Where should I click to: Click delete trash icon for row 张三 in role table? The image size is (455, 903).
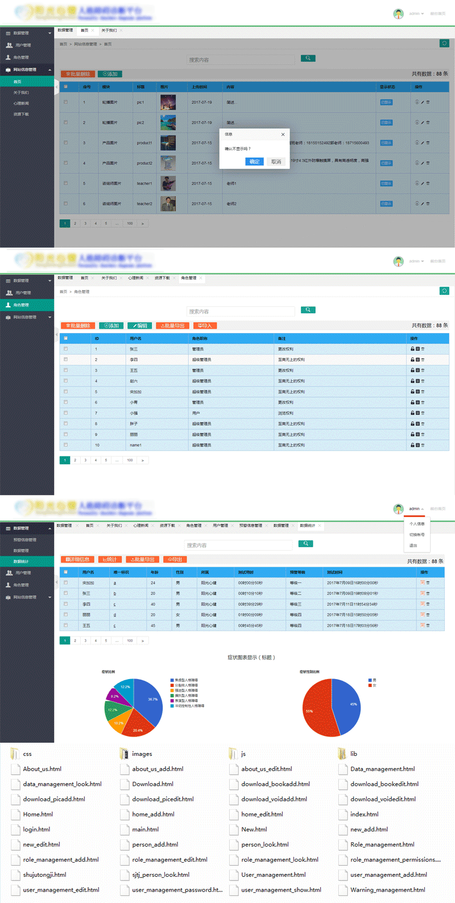(x=423, y=349)
